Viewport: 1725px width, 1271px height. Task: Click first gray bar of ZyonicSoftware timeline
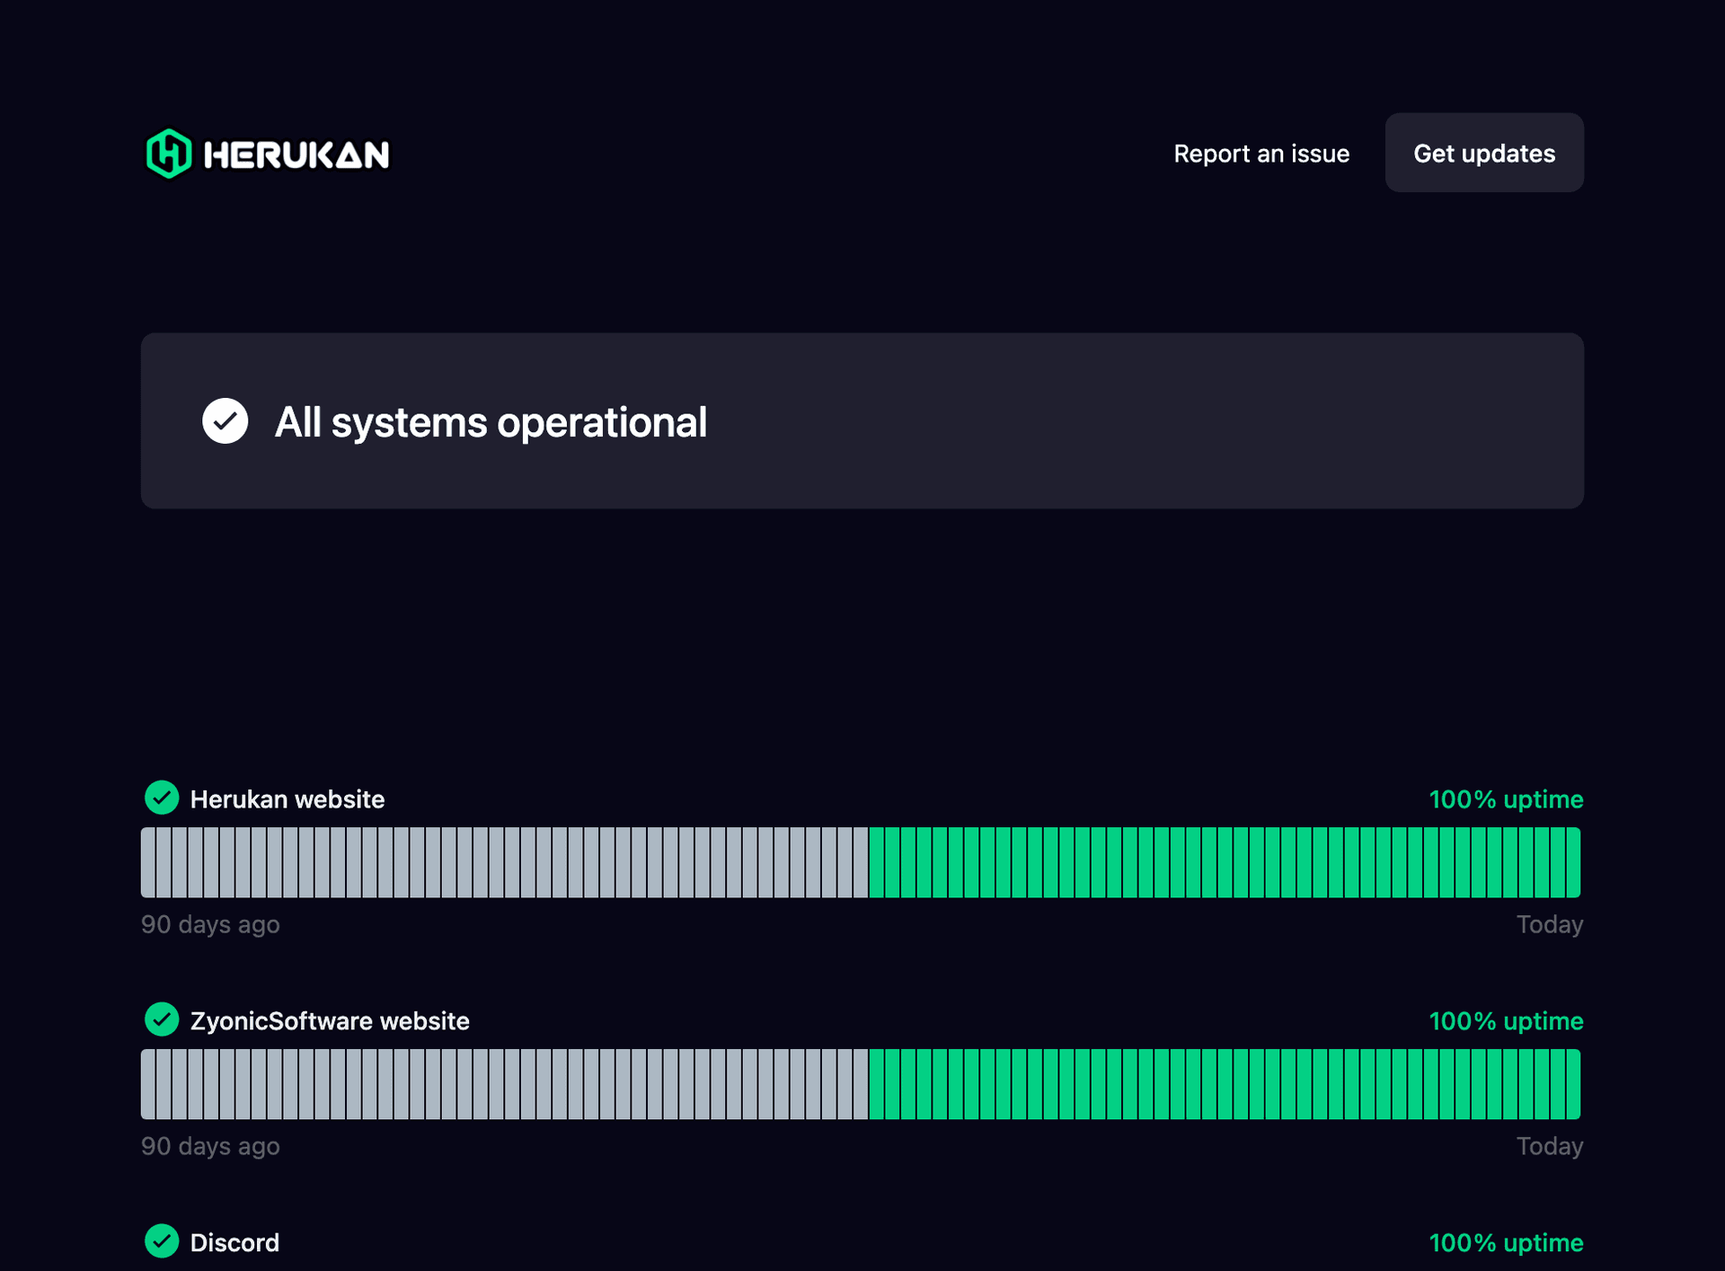[148, 1084]
